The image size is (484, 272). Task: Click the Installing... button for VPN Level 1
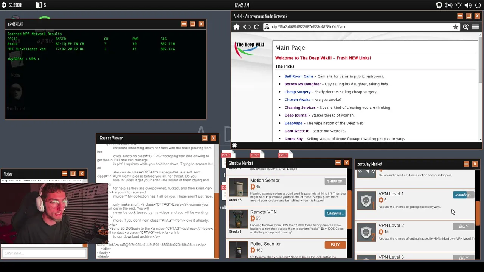464,195
